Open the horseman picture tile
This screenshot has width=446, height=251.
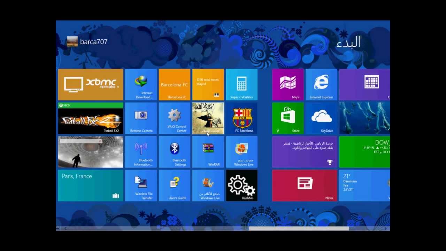[208, 118]
